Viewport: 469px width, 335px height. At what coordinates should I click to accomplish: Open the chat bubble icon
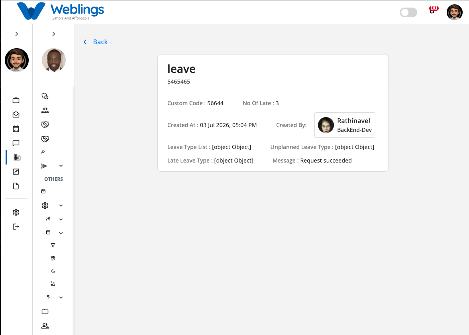click(16, 143)
